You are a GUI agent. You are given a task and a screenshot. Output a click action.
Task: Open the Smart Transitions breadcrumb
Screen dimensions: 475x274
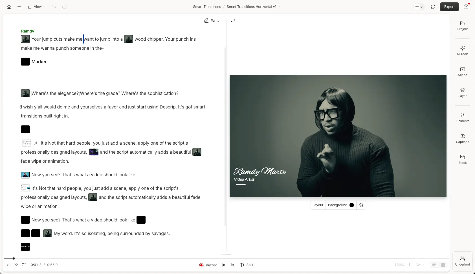tap(207, 7)
